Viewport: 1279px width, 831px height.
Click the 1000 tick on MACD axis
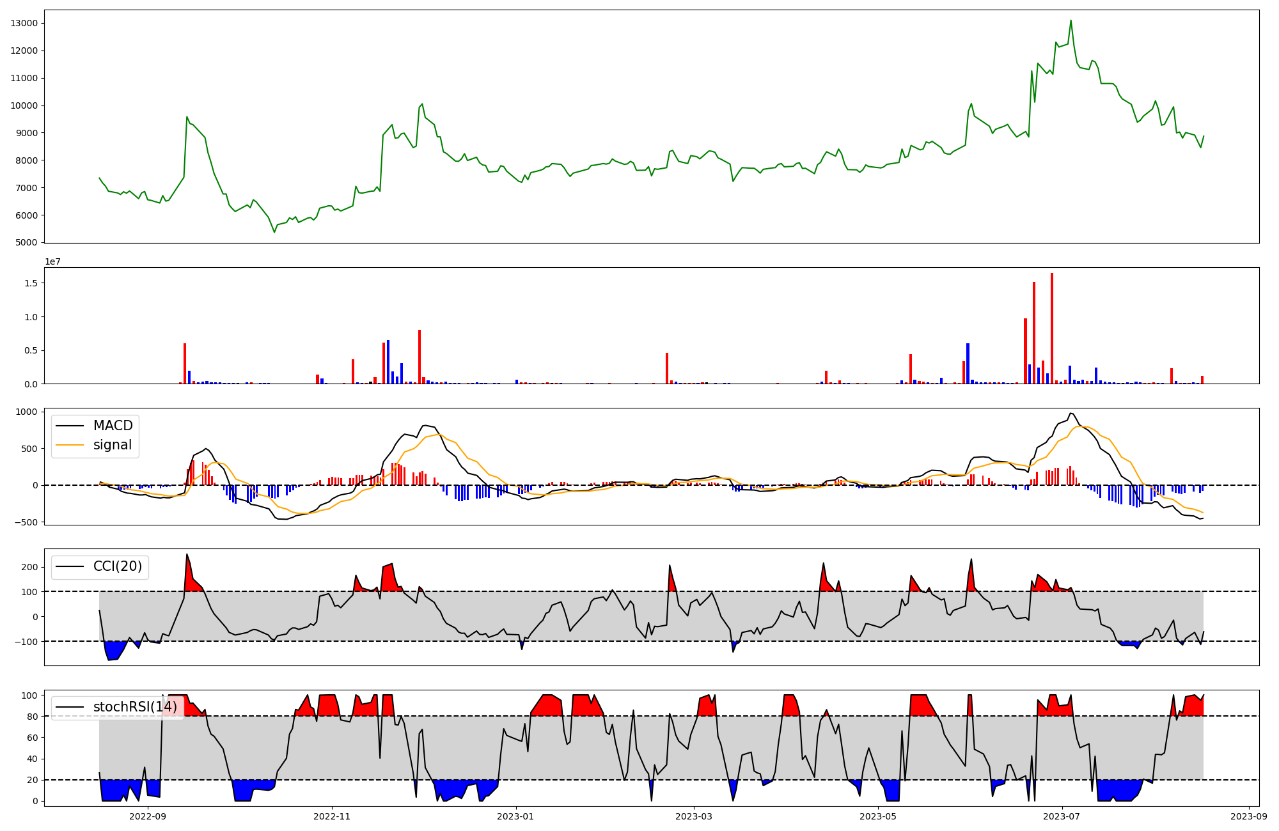[26, 412]
